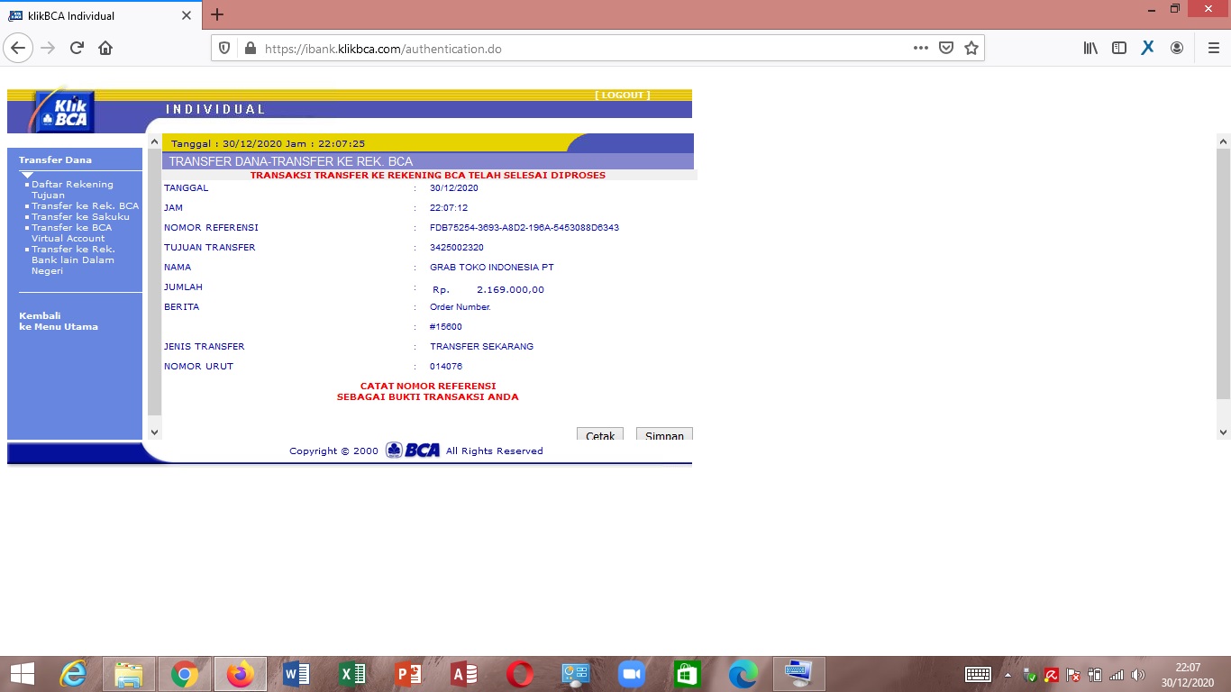The height and width of the screenshot is (692, 1231).
Task: Open the Control Panel taskbar icon
Action: [576, 674]
